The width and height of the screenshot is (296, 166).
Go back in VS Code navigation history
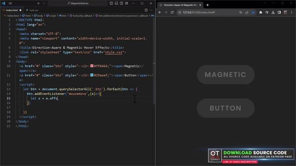[x=38, y=3]
